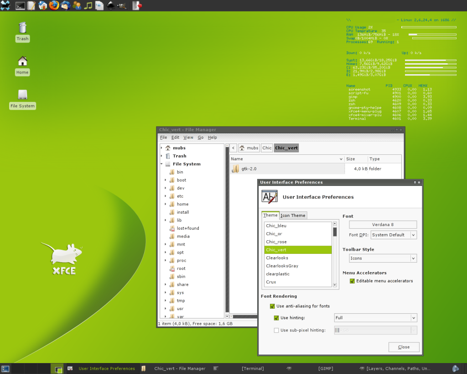Screen dimensions: 467x374
Task: Click the File System drive icon in tree
Action: coord(168,164)
